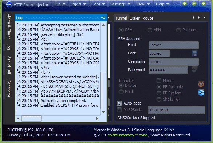The image size is (213, 143).
Task: Open the Tool menu
Action: pos(98,4)
